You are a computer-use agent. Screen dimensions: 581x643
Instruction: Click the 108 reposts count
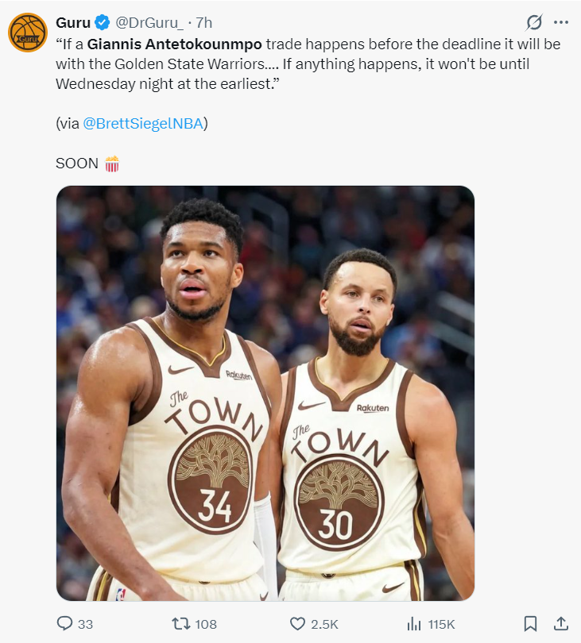206,624
